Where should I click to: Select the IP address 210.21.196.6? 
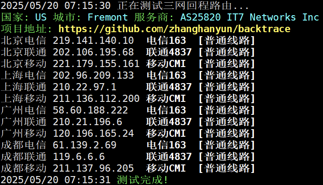click(87, 122)
